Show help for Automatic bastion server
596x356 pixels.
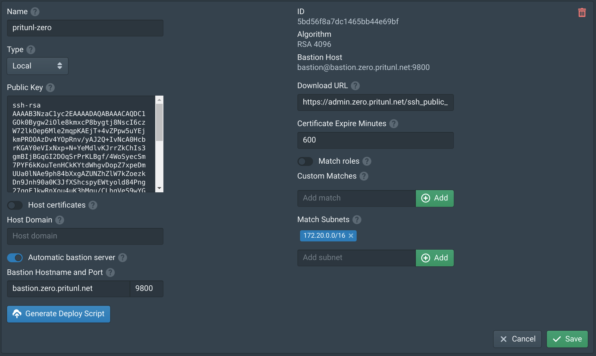(122, 257)
